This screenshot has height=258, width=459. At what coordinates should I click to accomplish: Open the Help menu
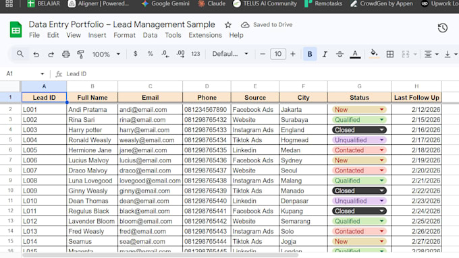point(236,35)
